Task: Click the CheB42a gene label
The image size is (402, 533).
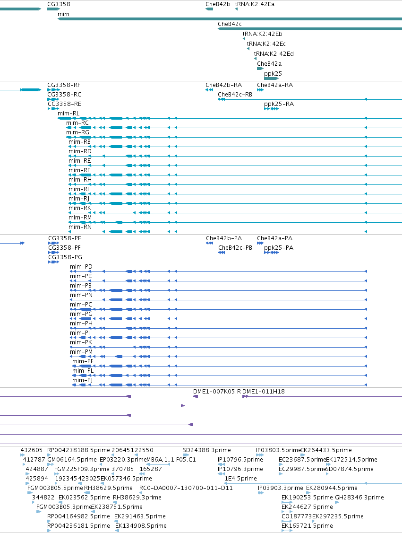Action: click(269, 63)
